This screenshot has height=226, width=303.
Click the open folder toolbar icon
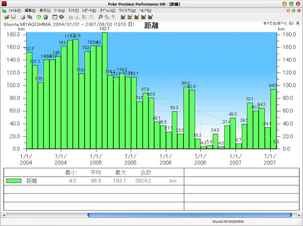click(x=7, y=17)
